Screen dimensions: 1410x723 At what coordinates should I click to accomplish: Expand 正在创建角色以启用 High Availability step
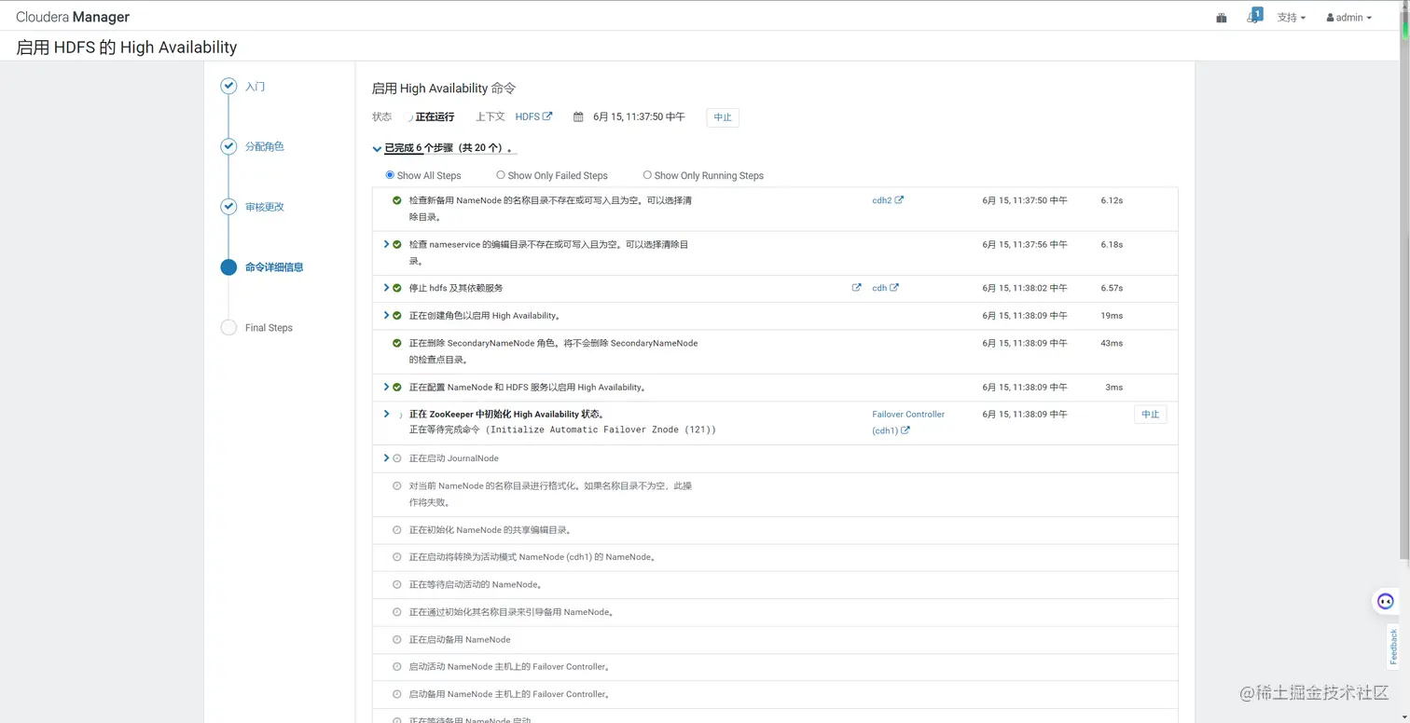[386, 316]
